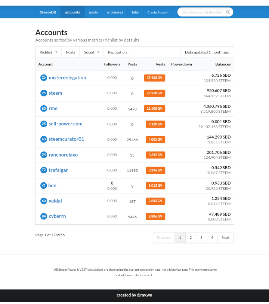
Task: Click reputation badge 72 beside trafalgar
Action: point(44,170)
